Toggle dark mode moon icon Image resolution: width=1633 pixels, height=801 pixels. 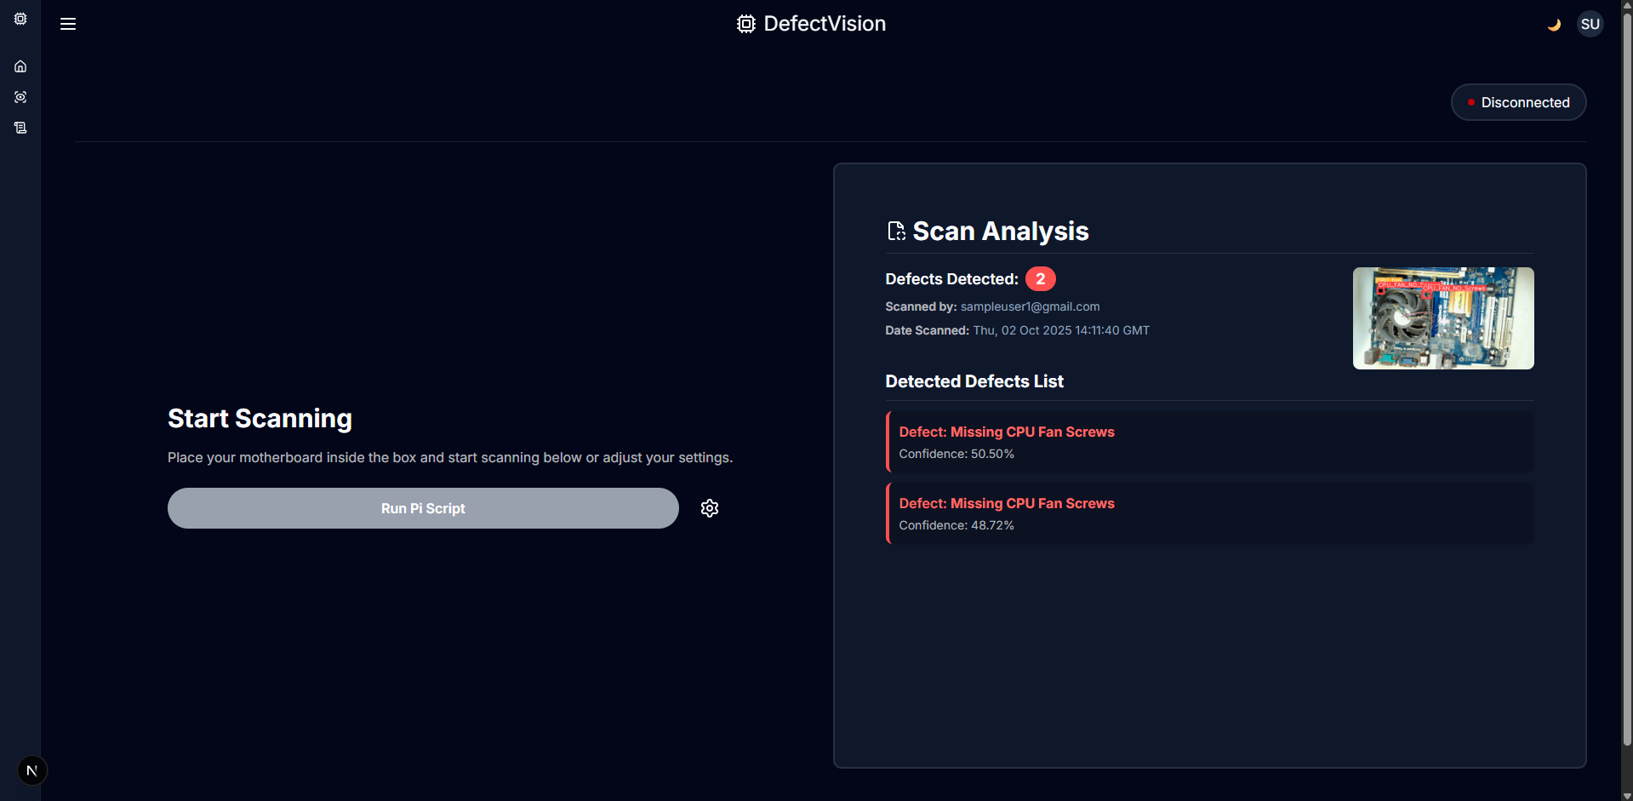click(1554, 25)
